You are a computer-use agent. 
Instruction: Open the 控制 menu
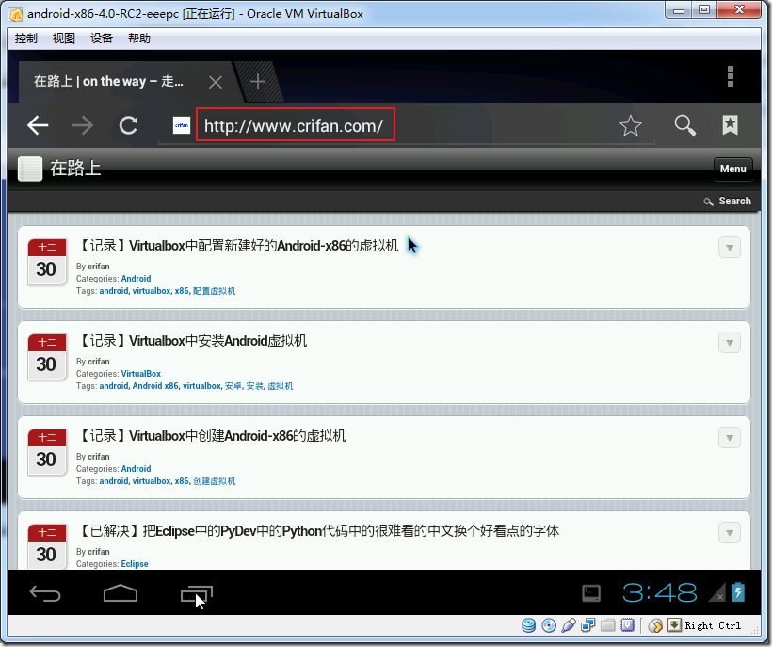(x=25, y=39)
